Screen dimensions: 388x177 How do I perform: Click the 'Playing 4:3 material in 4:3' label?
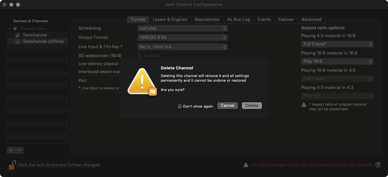(x=327, y=88)
